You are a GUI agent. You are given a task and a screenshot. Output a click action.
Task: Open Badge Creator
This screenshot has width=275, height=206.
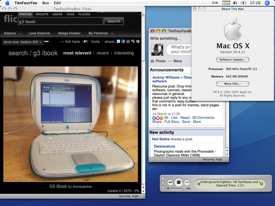point(69,33)
